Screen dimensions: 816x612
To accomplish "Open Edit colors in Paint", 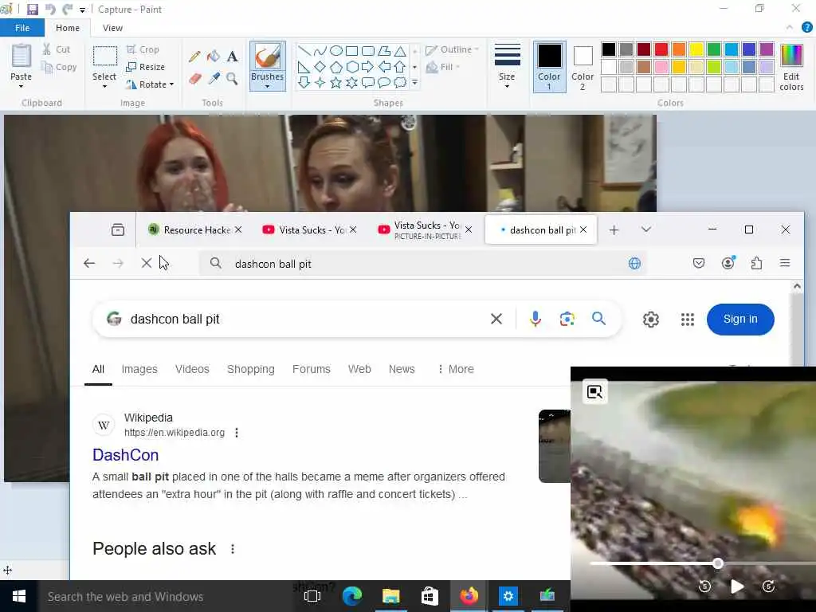I will 791,69.
